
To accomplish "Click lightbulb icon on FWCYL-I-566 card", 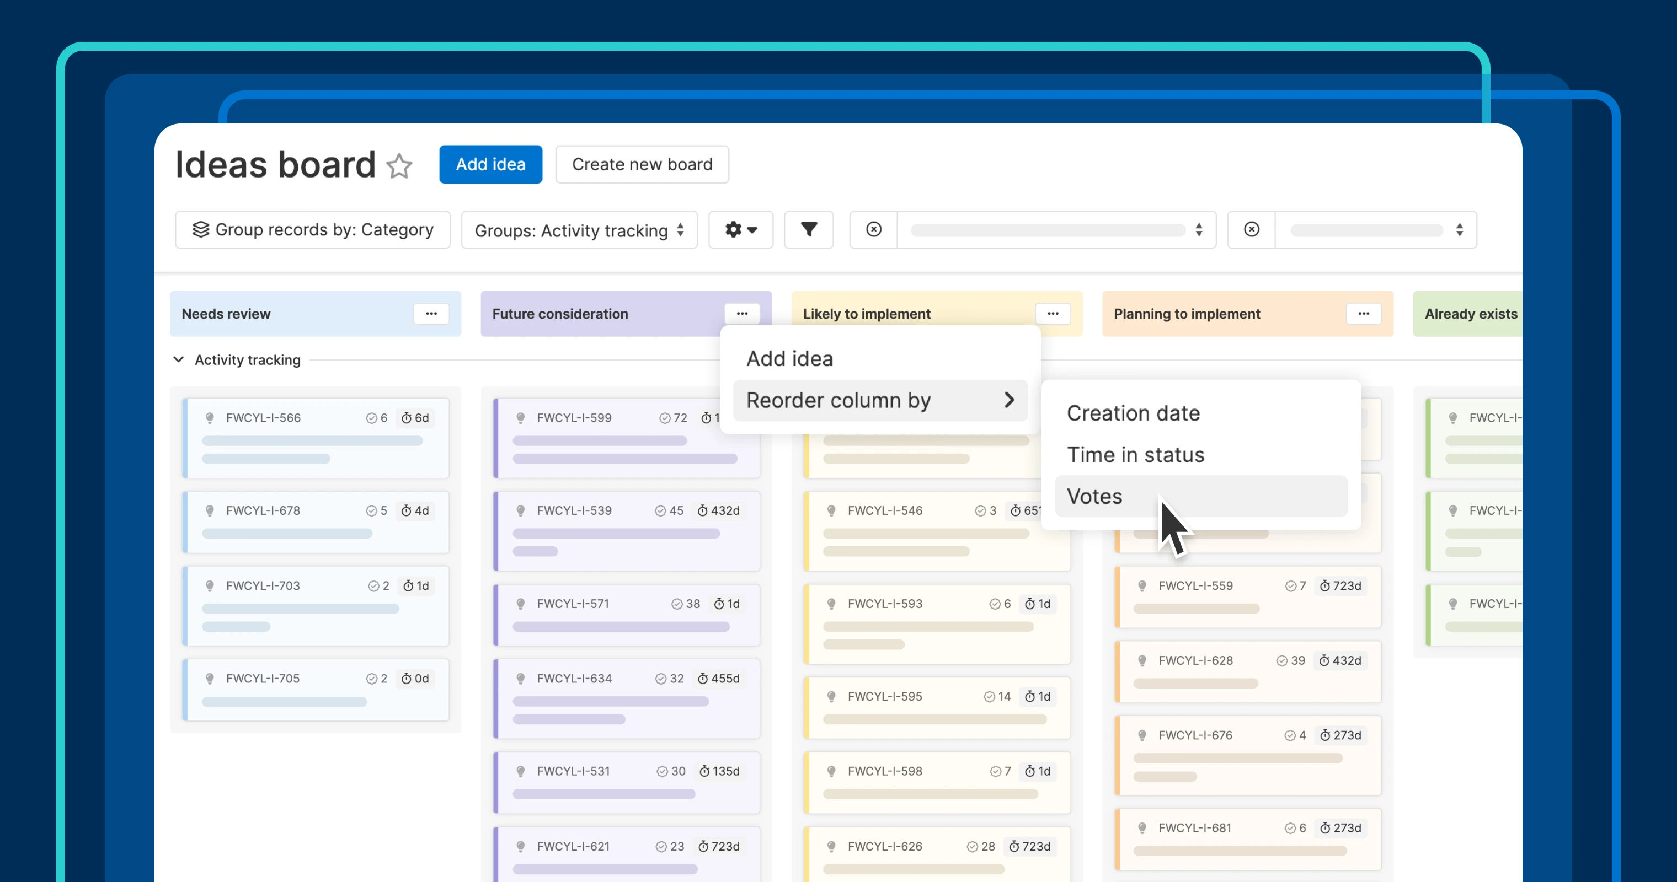I will click(210, 418).
